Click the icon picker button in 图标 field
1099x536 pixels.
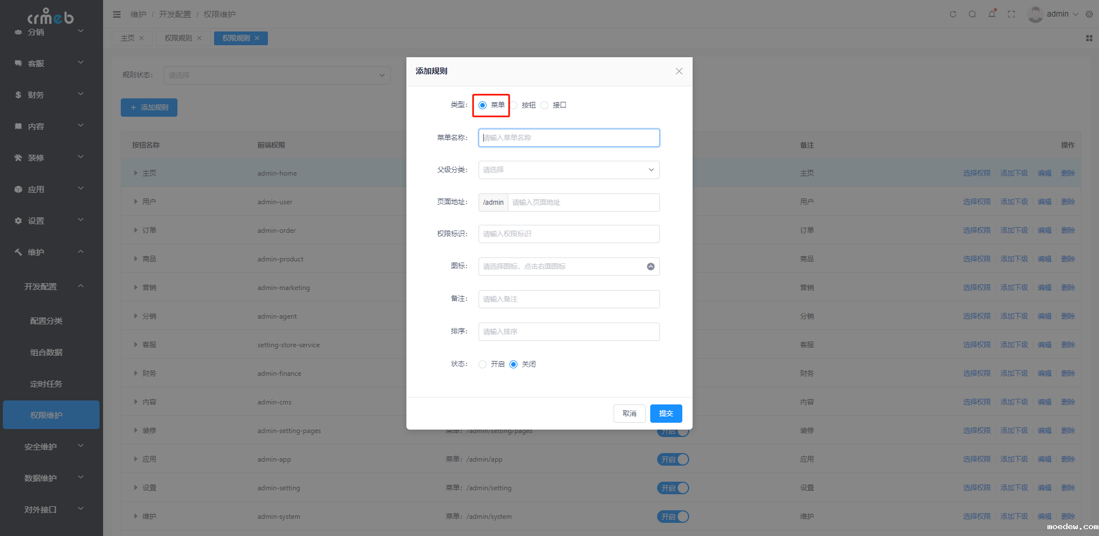pyautogui.click(x=651, y=267)
